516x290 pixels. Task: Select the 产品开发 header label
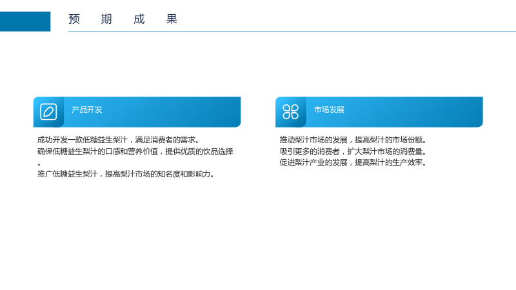(87, 110)
